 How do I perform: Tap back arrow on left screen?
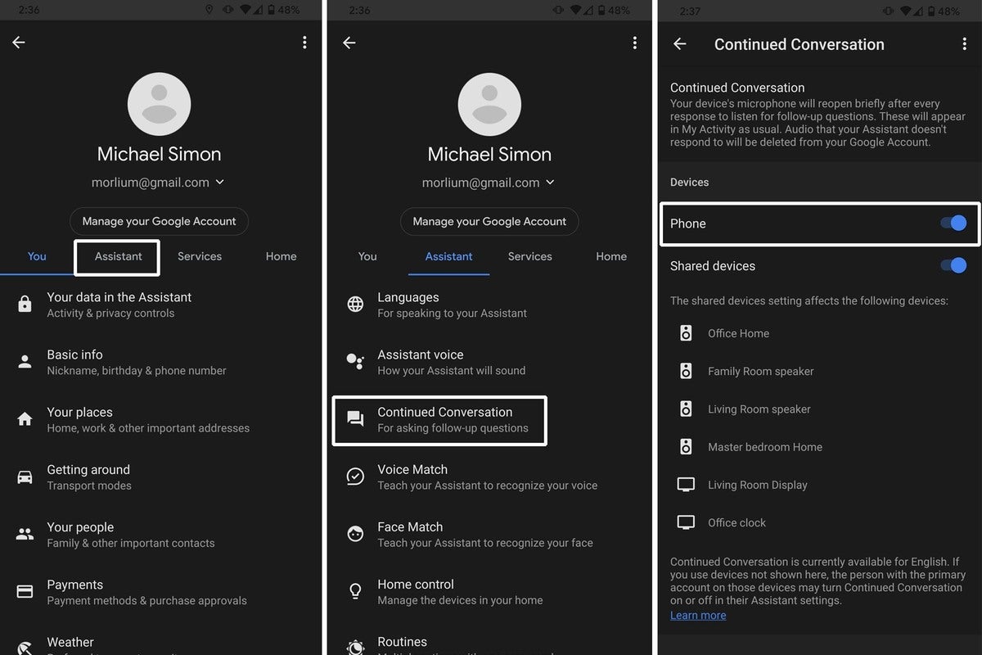click(x=19, y=43)
